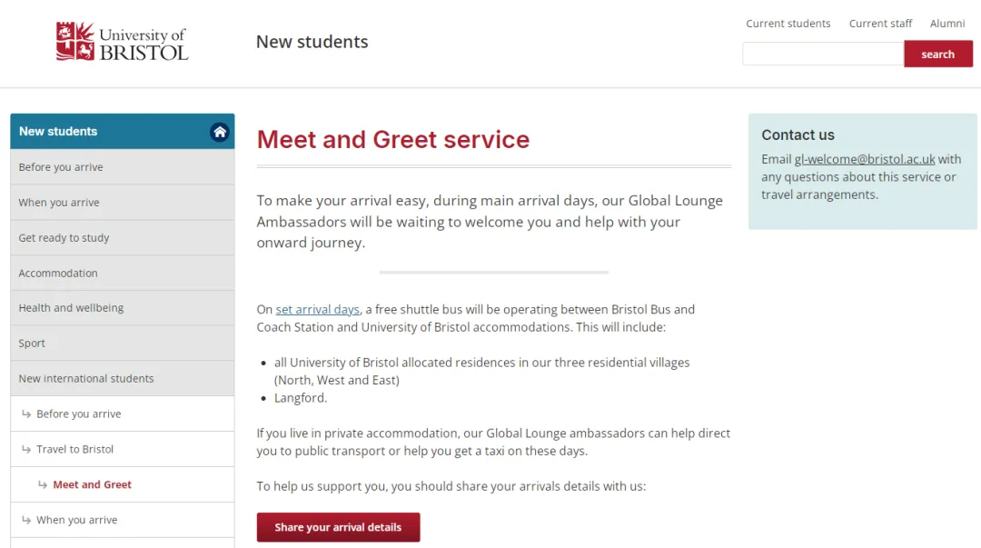Screen dimensions: 981x548
Task: Open New international students section
Action: click(x=123, y=378)
